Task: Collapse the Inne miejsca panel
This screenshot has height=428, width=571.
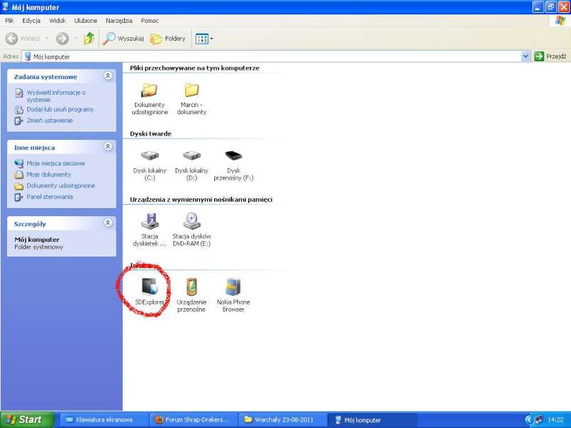Action: 108,147
